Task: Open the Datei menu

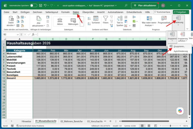Action: pyautogui.click(x=6, y=12)
